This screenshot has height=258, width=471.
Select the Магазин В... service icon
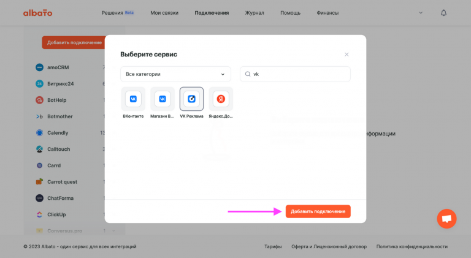coord(162,99)
